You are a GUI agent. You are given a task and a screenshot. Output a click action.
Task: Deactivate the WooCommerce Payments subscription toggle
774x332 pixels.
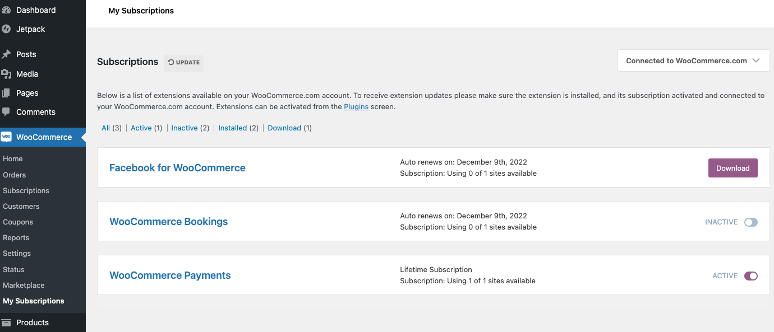751,275
